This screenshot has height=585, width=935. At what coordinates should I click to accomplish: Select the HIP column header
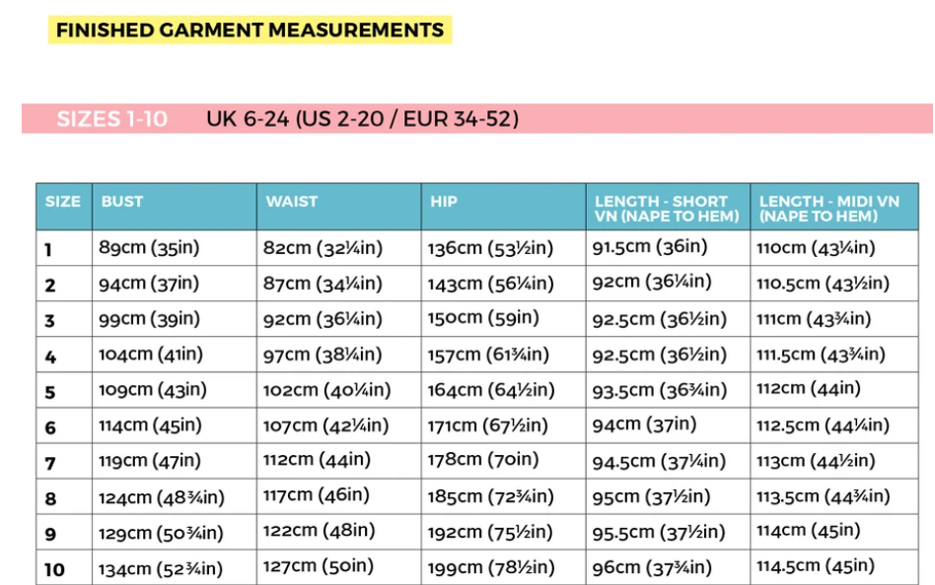444,201
